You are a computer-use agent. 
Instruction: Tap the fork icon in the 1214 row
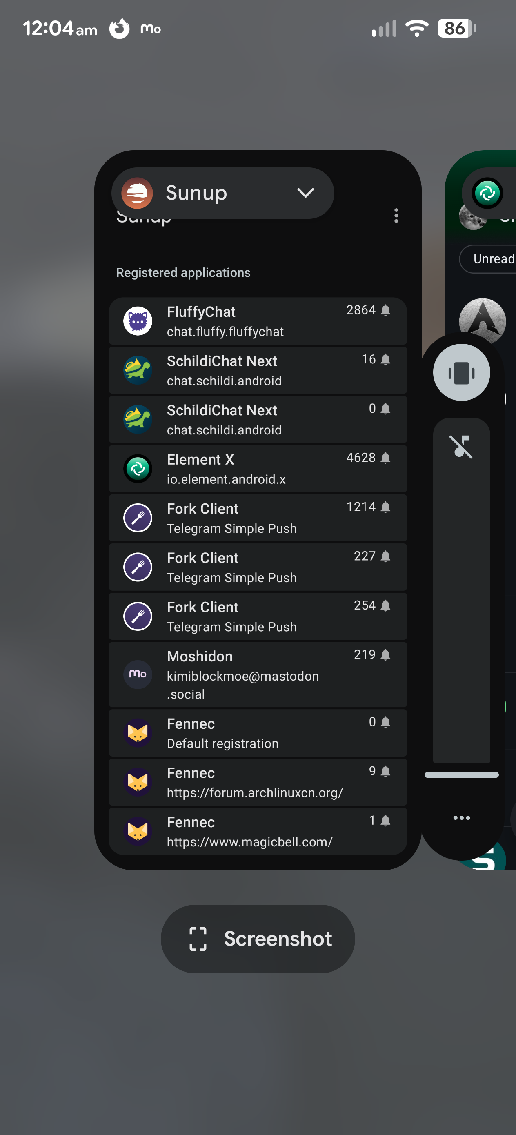click(138, 518)
